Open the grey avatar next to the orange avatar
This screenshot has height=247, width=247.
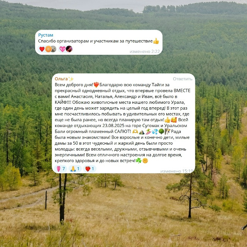click(x=53, y=49)
